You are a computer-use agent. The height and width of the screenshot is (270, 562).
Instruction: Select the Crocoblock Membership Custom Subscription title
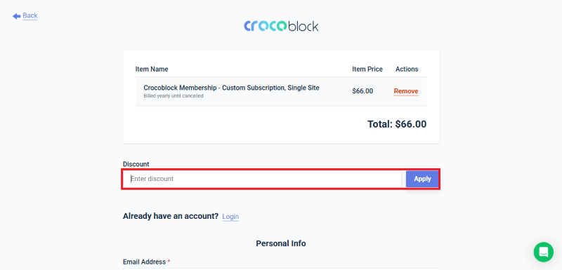pyautogui.click(x=231, y=88)
